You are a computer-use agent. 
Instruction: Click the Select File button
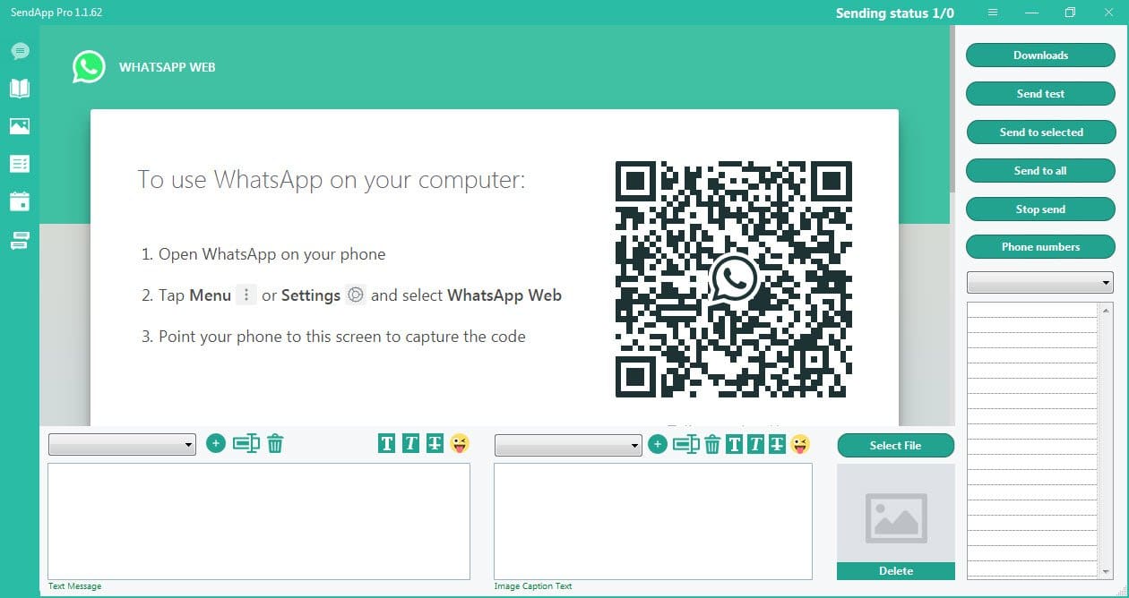[x=895, y=445]
